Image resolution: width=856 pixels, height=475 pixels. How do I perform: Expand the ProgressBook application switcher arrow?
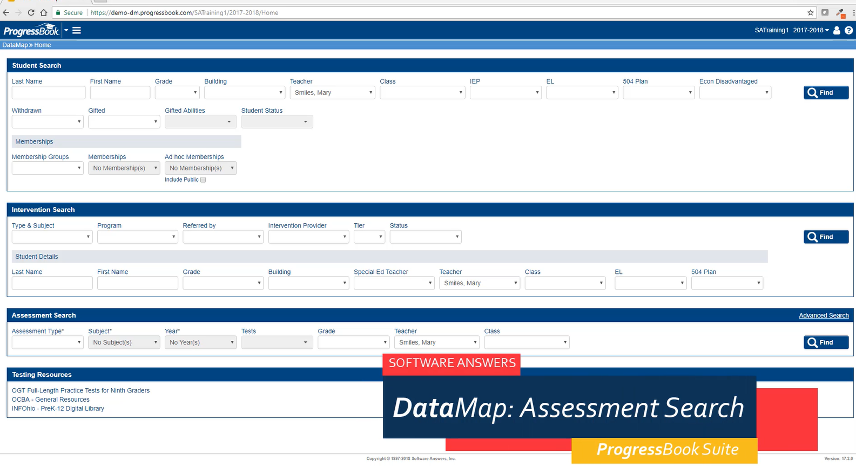tap(66, 30)
